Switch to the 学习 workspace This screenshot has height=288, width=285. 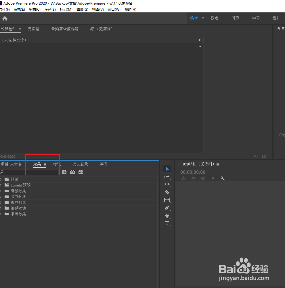pos(256,18)
